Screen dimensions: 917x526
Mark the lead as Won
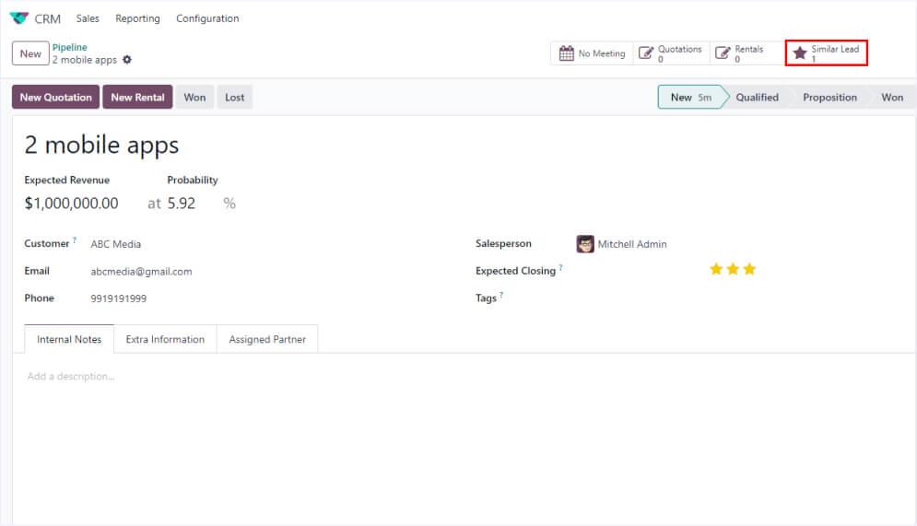194,98
